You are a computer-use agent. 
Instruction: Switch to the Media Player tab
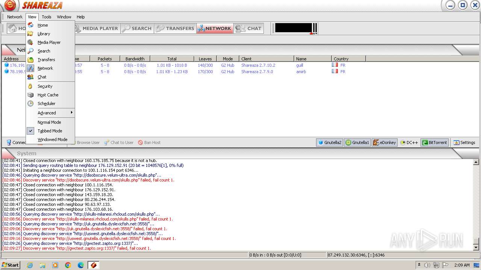pyautogui.click(x=97, y=28)
